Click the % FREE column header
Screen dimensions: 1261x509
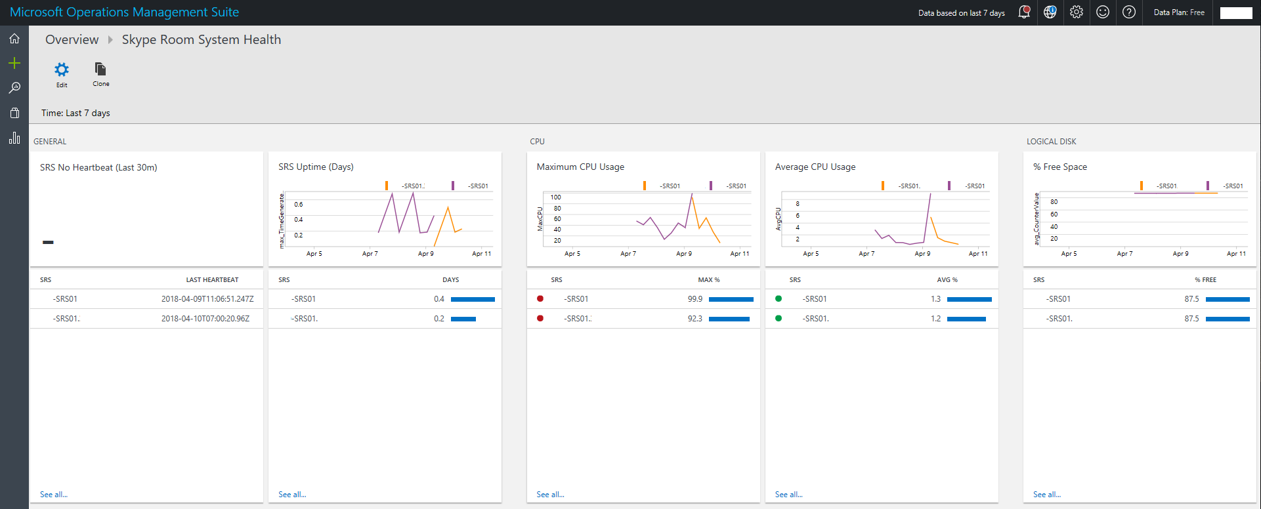click(1205, 280)
